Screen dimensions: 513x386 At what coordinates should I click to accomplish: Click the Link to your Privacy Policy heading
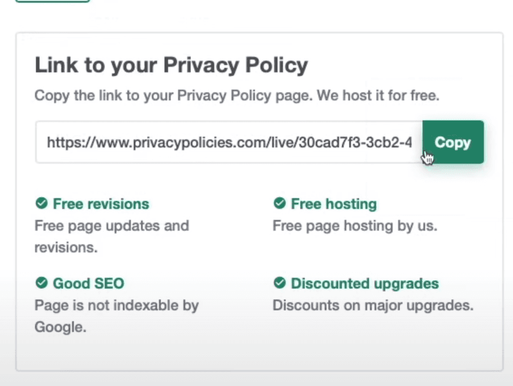coord(171,65)
